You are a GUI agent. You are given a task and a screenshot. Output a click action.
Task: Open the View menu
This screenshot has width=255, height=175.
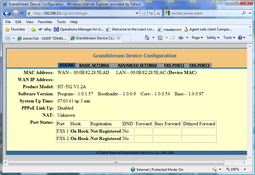tap(30, 22)
